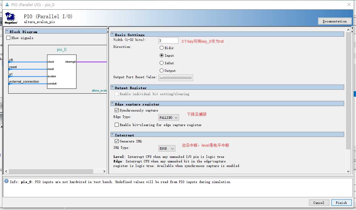356x210 pixels.
Task: Close the PIO dialog window
Action: click(x=349, y=5)
